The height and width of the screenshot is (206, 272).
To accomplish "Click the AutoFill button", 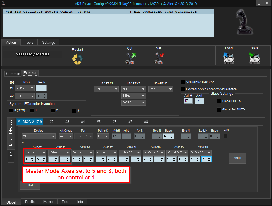I will pos(237,158).
